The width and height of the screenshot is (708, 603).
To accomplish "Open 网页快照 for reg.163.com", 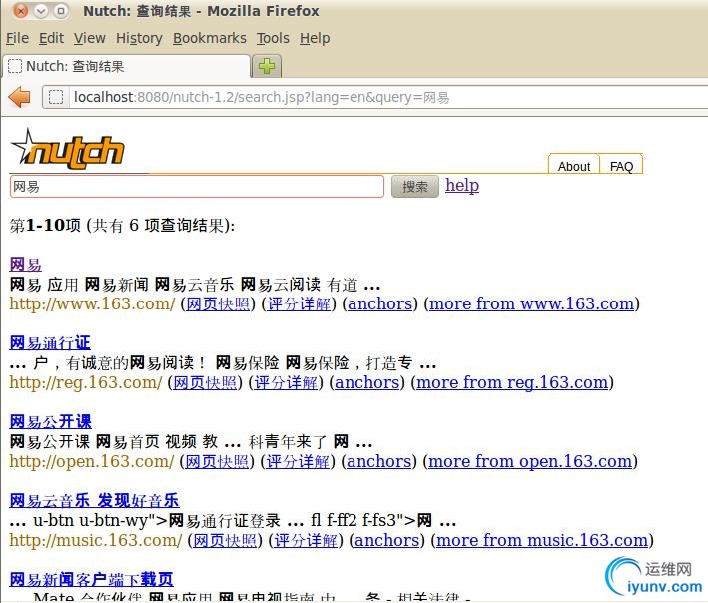I will (x=205, y=383).
